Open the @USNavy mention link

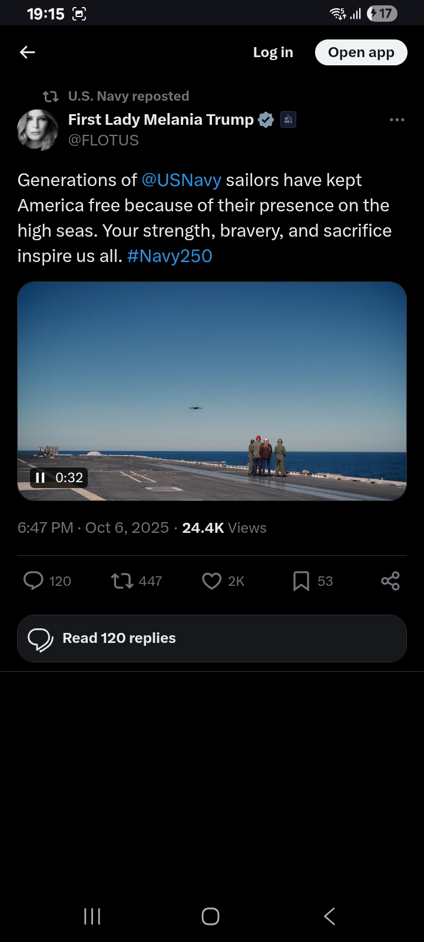click(181, 180)
